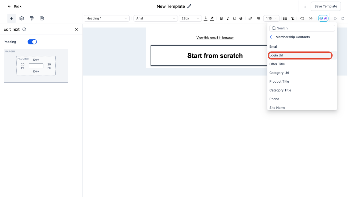Open the Heading 1 style dropdown

coord(107,18)
